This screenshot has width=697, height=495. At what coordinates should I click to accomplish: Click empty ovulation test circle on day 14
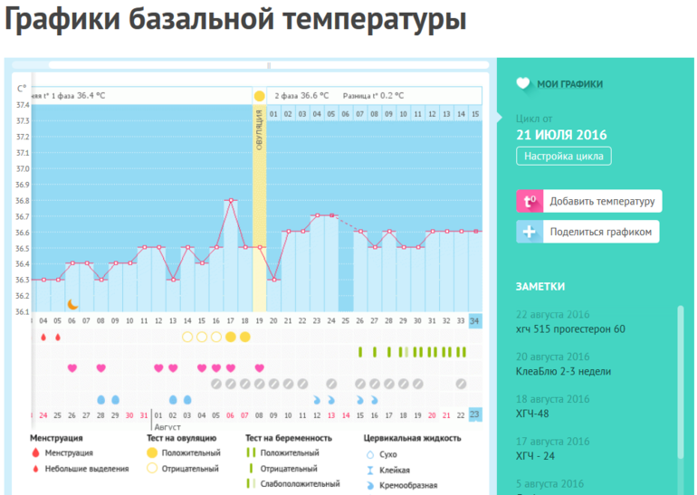tap(187, 337)
